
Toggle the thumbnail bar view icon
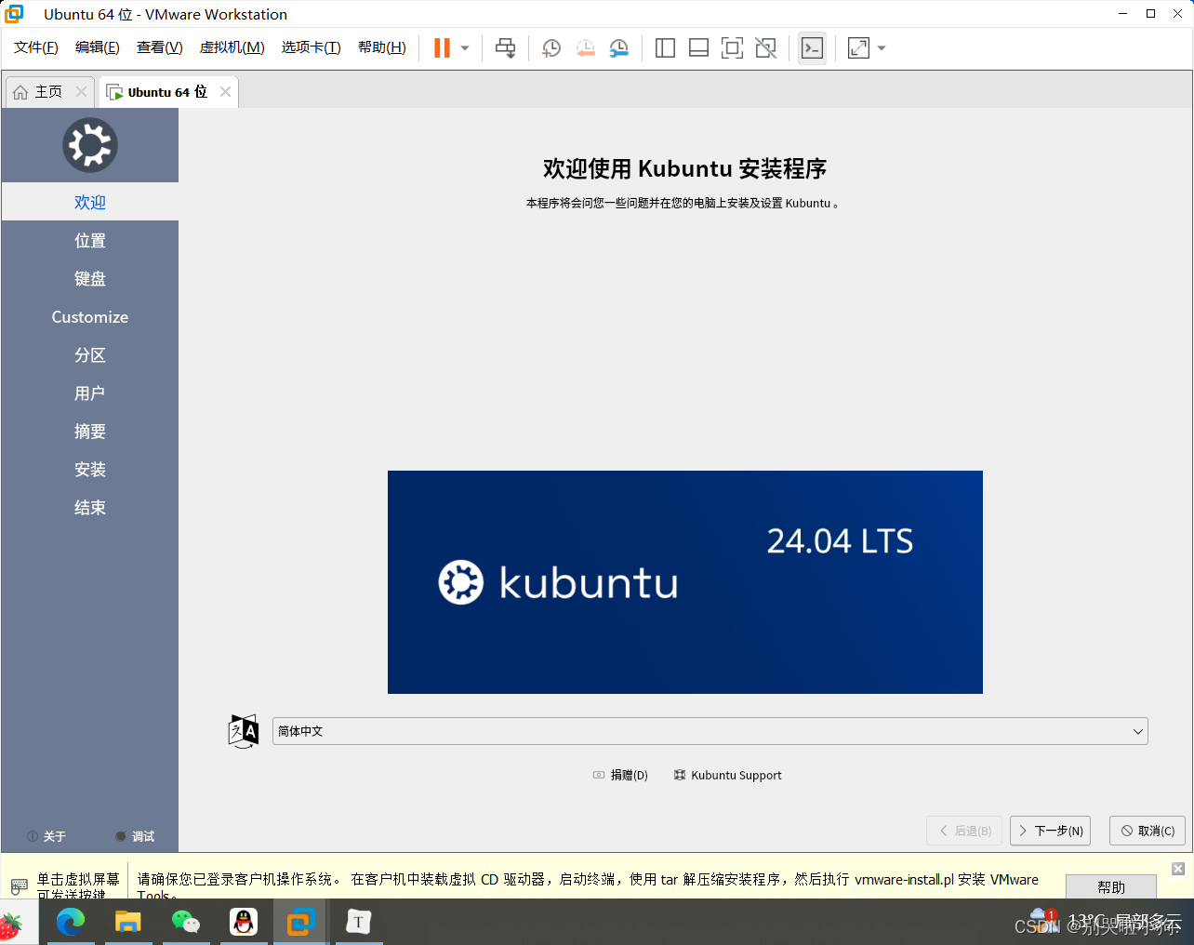pyautogui.click(x=698, y=48)
